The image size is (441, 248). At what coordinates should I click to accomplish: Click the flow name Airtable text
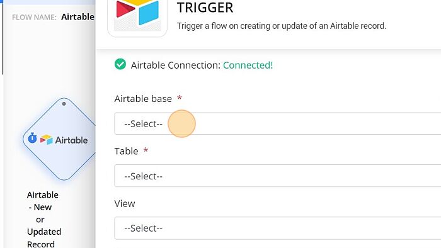(77, 17)
